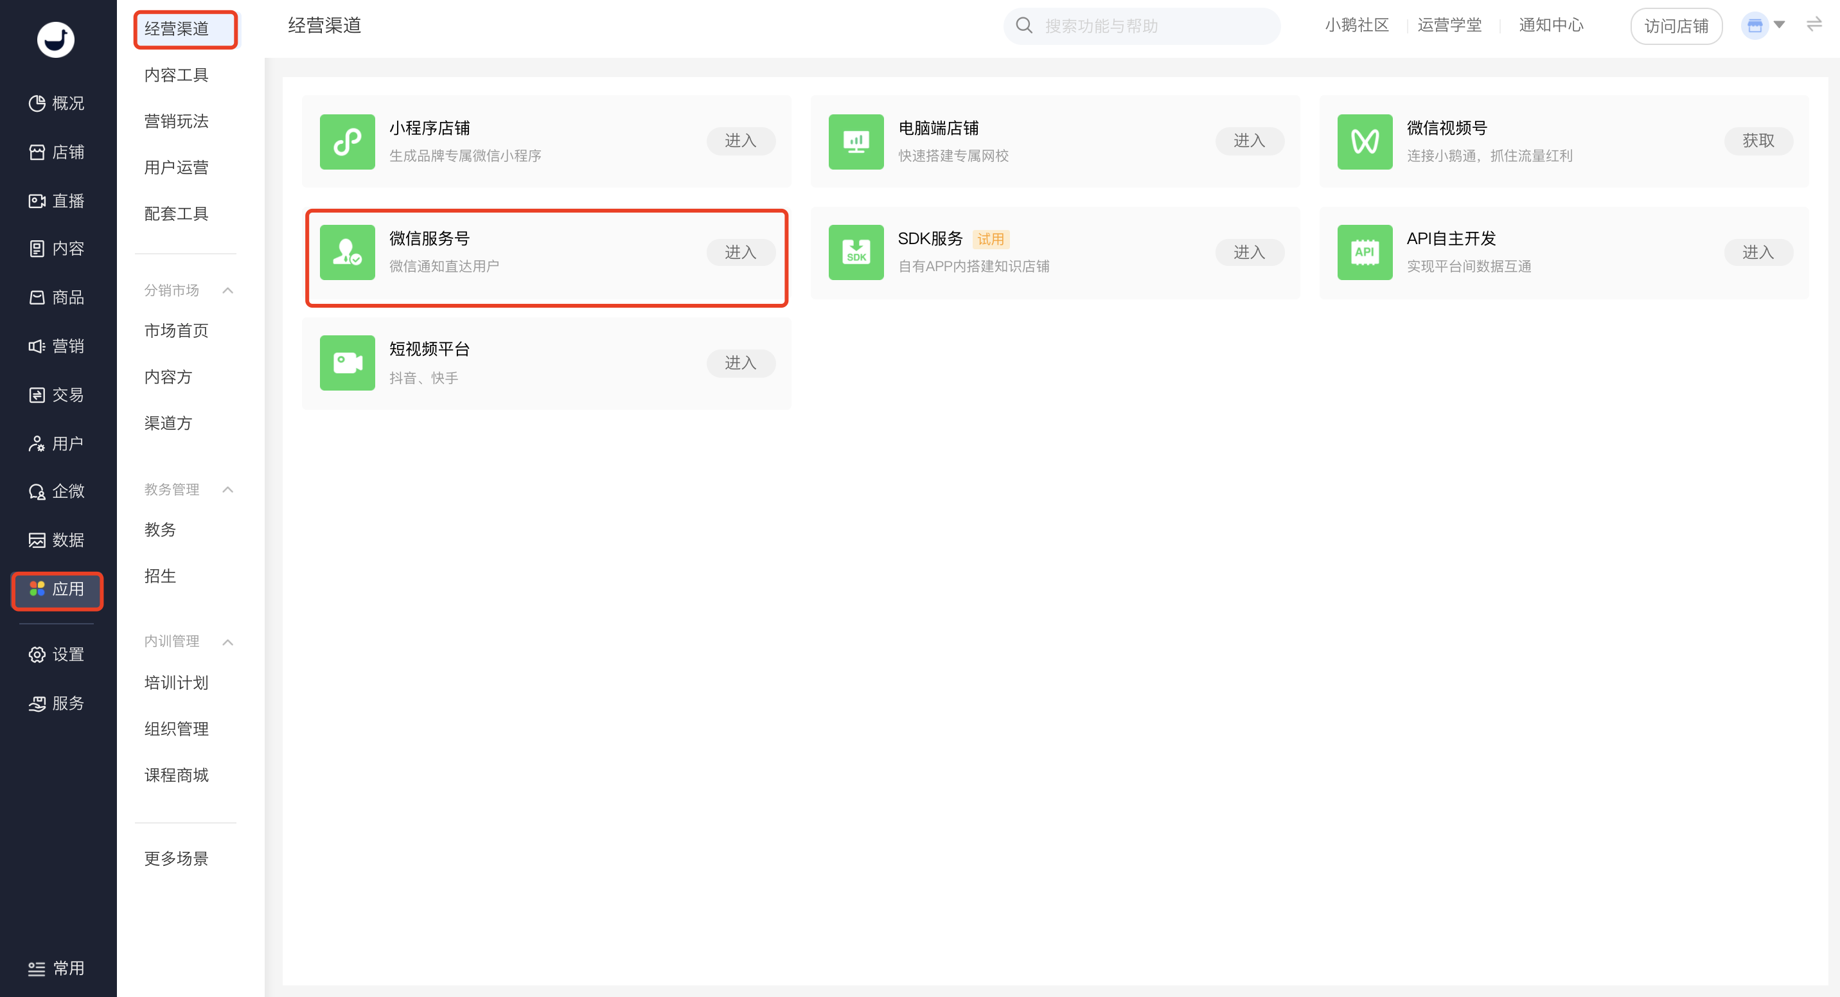Select 营销玩法 in the submenu
This screenshot has height=997, width=1840.
[x=177, y=121]
